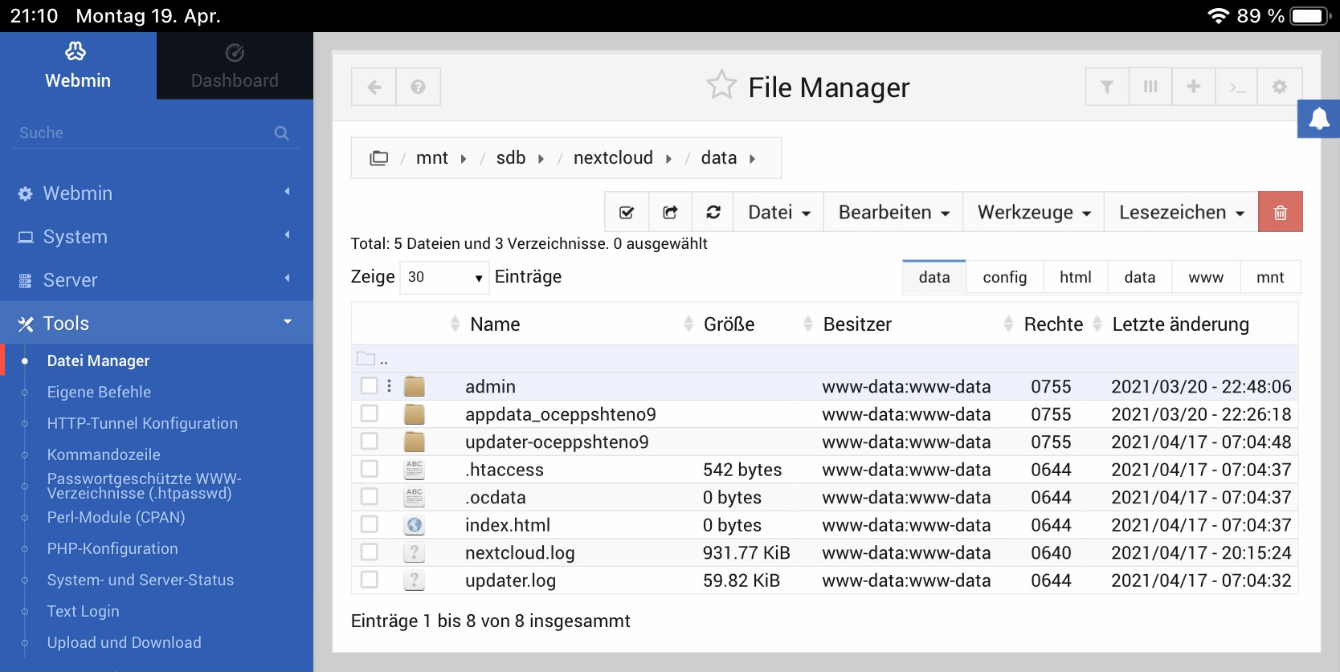Open Kommandozeile in sidebar
Image resolution: width=1340 pixels, height=672 pixels.
(x=104, y=454)
